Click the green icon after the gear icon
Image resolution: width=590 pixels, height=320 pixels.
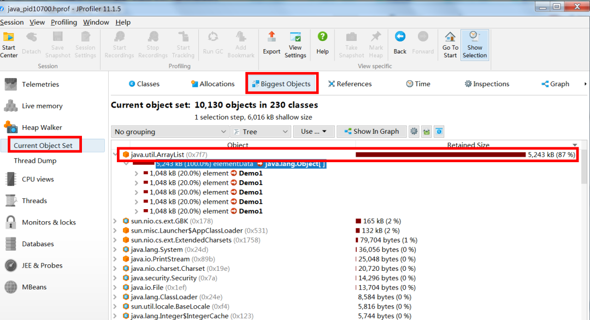coord(426,131)
